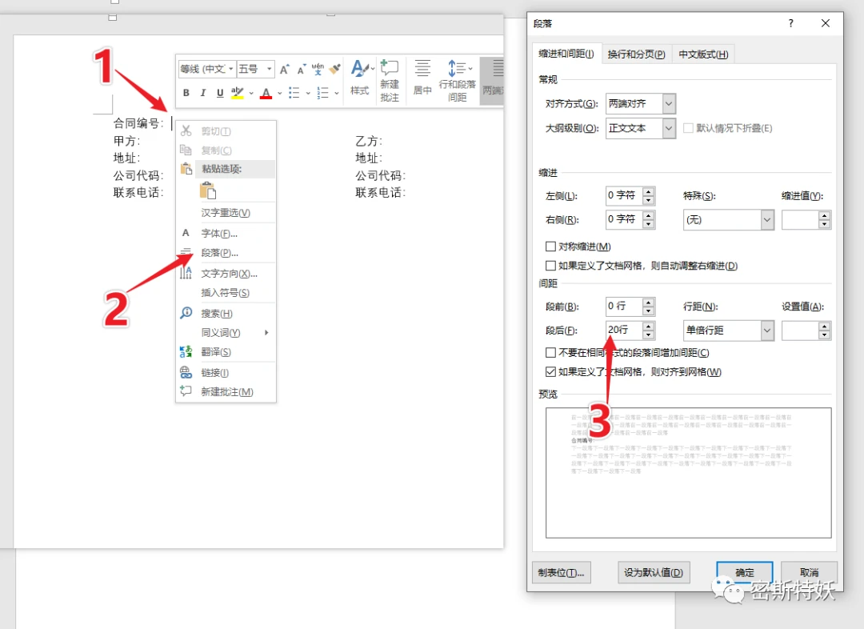Apply the red font color
This screenshot has width=864, height=629.
pyautogui.click(x=266, y=93)
